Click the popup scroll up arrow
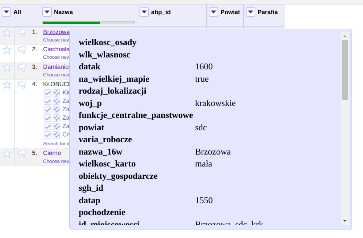363x238 pixels. (x=345, y=36)
